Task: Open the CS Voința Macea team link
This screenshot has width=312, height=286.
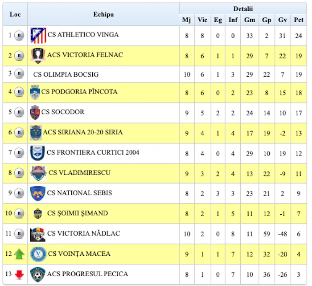Action: pos(79,254)
